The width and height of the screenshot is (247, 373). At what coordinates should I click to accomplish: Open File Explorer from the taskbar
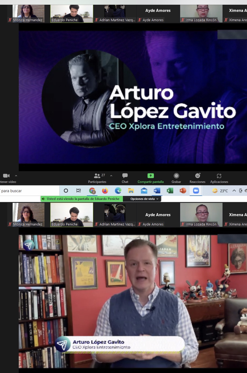point(131,191)
